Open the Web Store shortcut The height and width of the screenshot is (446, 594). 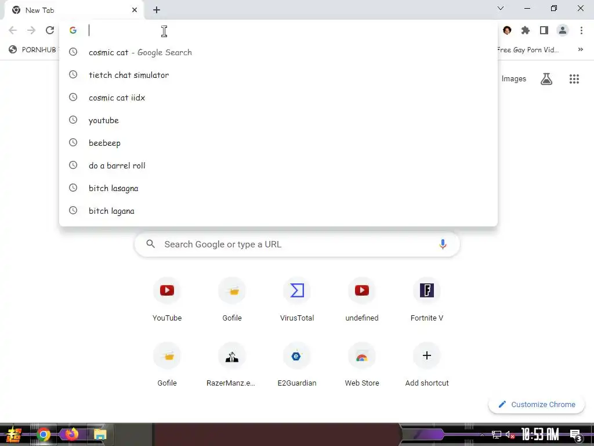[362, 364]
